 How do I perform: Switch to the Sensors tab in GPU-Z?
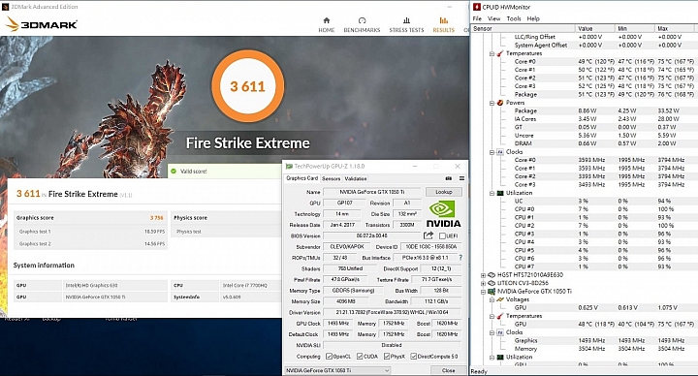coord(331,178)
